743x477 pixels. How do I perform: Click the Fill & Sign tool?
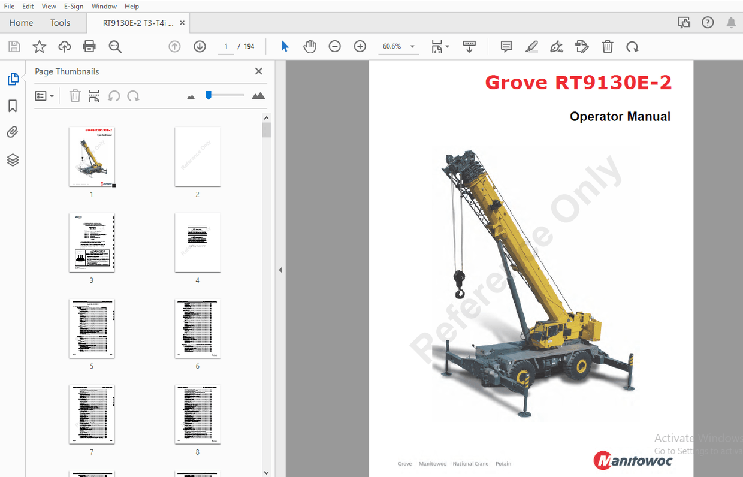(x=557, y=46)
